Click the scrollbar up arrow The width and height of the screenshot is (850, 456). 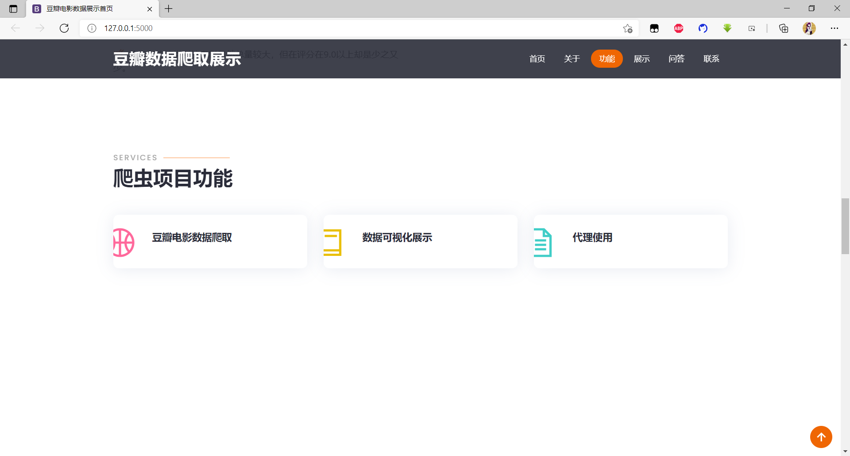(x=846, y=44)
